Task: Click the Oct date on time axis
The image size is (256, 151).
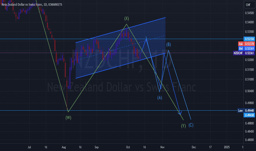Action: [128, 147]
